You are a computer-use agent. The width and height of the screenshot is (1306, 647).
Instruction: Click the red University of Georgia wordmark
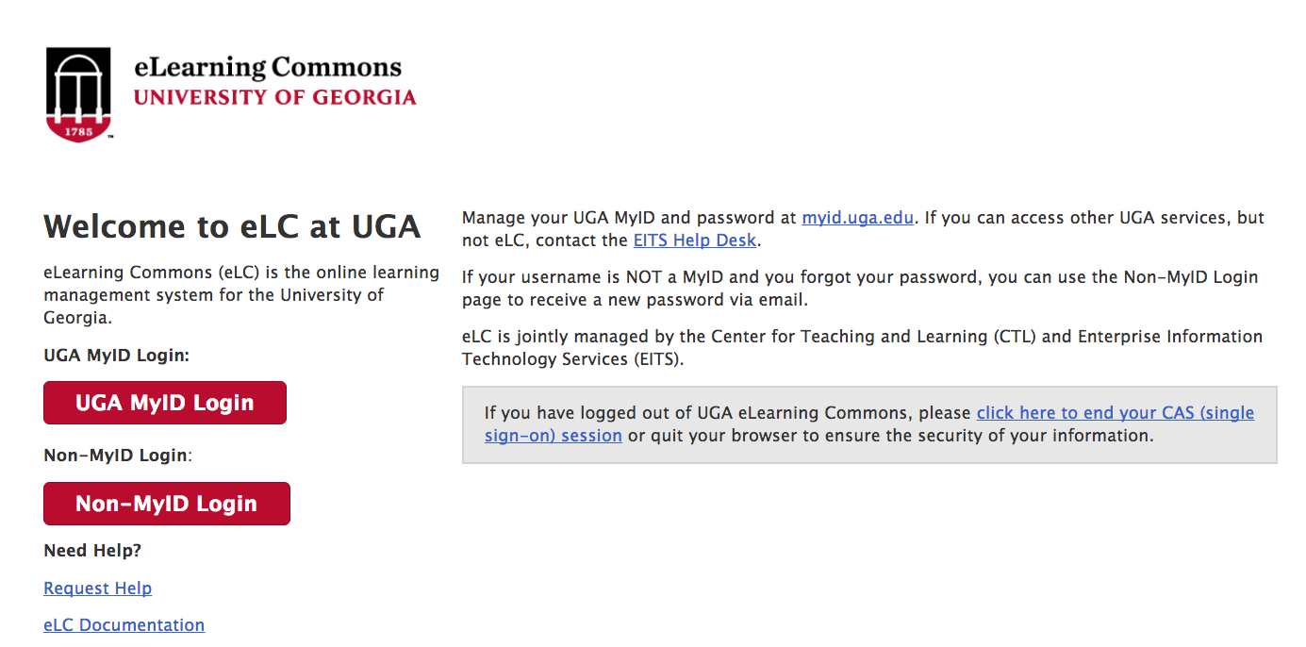pos(274,97)
